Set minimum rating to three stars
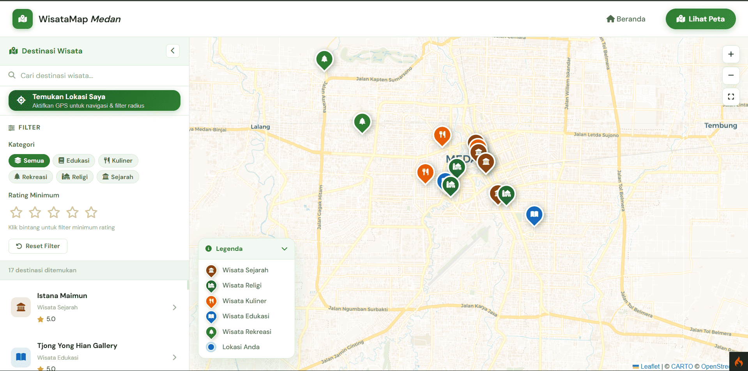Screen dimensions: 748x371 click(54, 212)
